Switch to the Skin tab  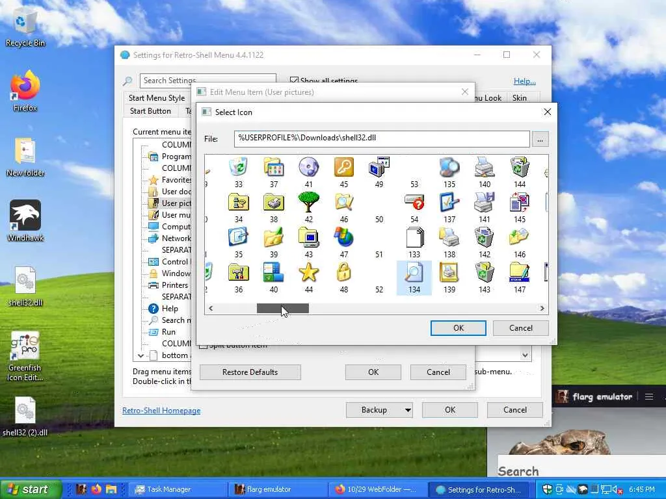click(x=520, y=98)
